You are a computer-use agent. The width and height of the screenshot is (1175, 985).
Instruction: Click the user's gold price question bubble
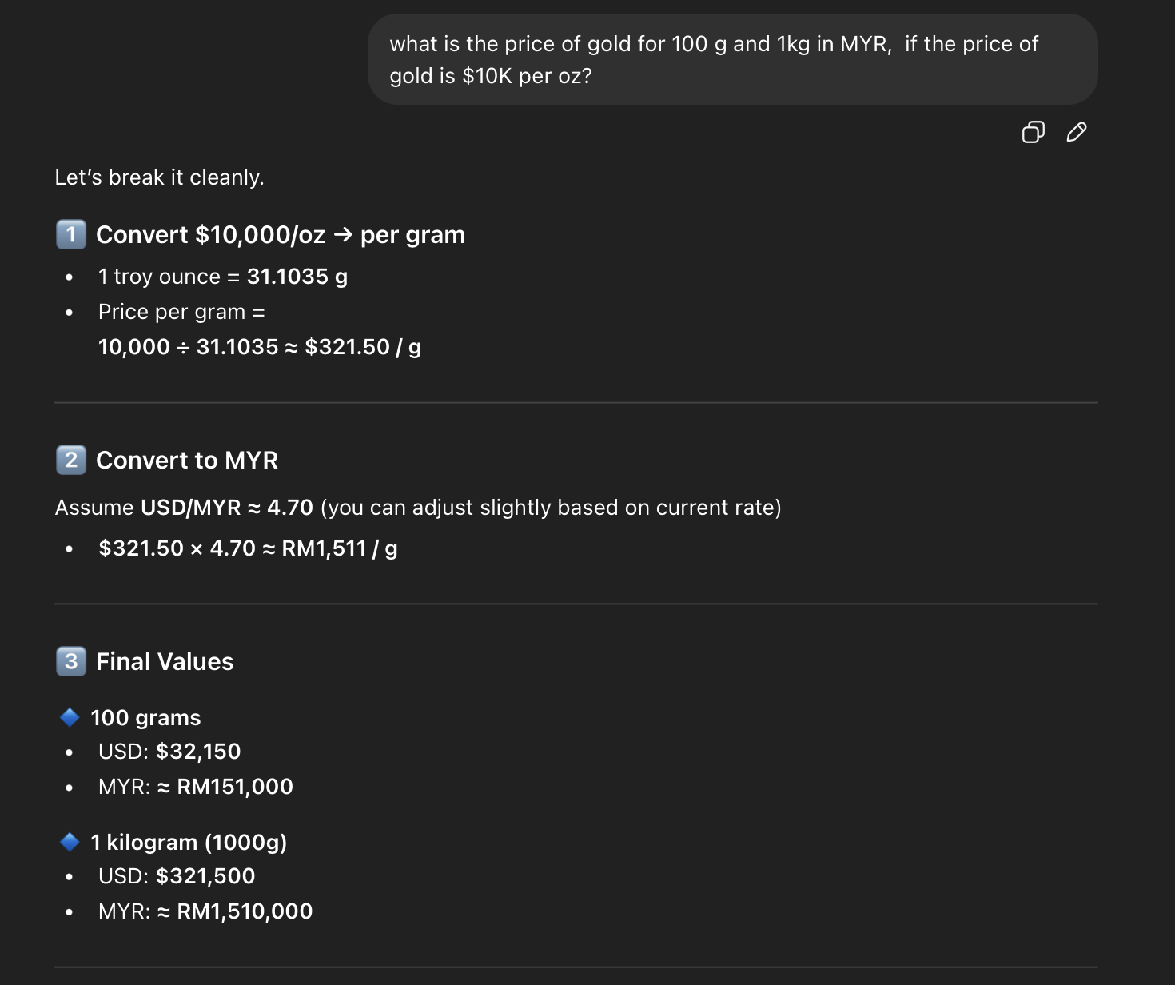pyautogui.click(x=731, y=60)
